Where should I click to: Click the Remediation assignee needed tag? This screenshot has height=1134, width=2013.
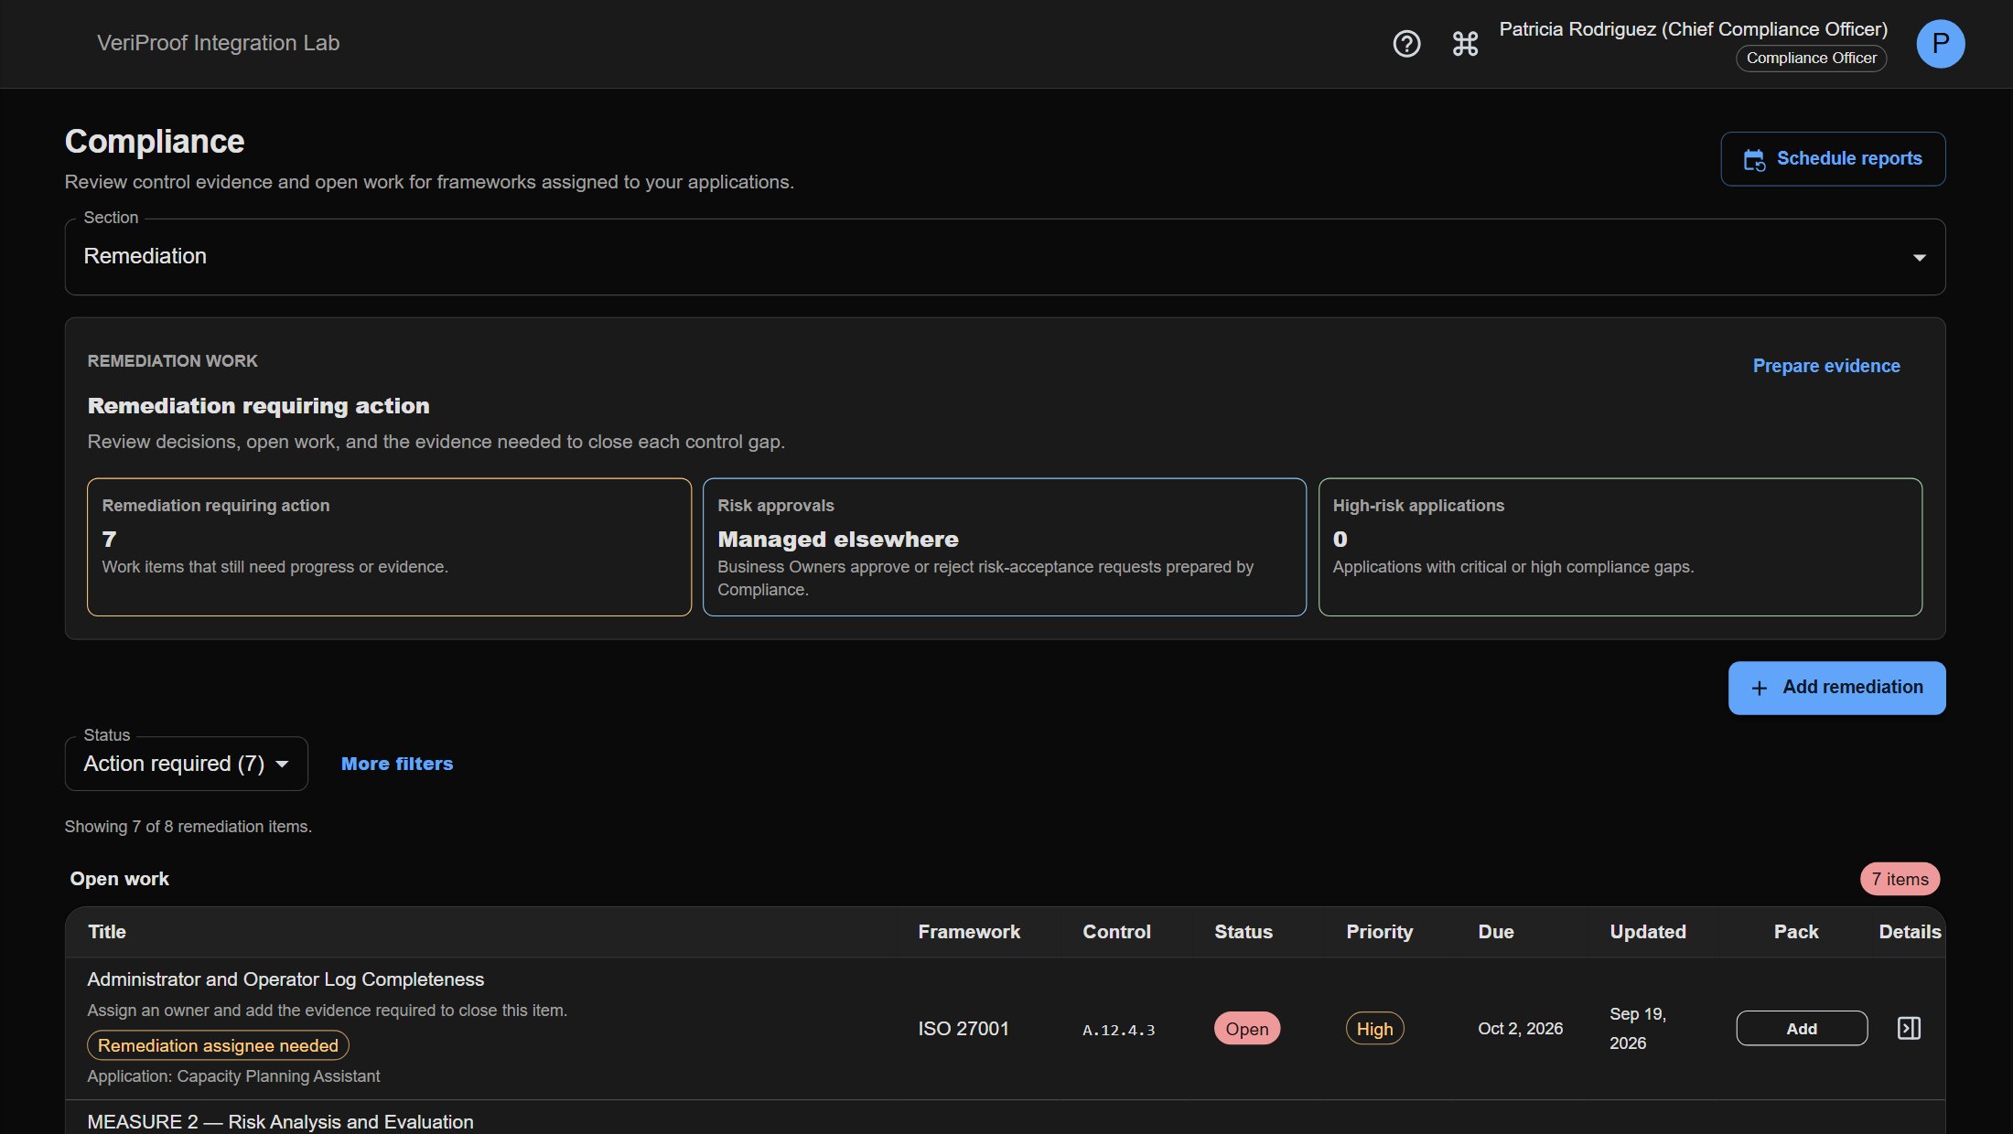click(x=218, y=1045)
